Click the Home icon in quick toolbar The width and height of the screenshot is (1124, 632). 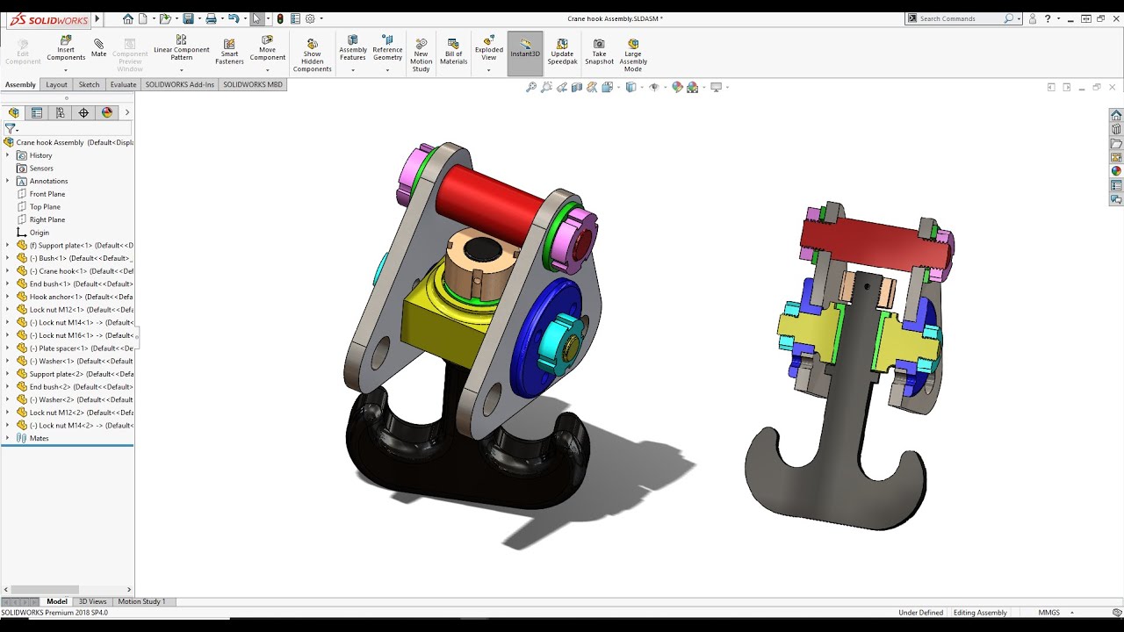[128, 18]
